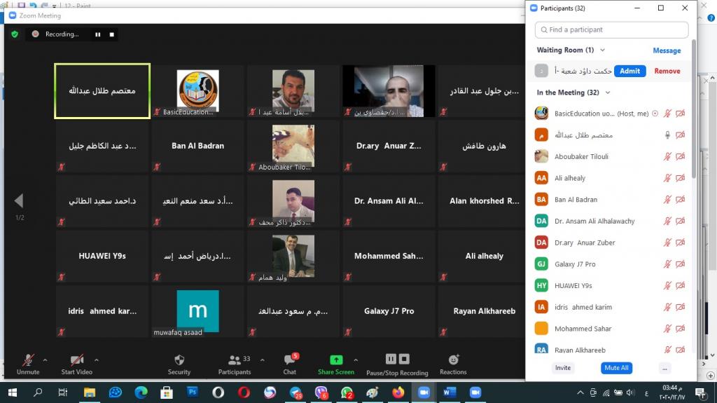
Task: Pause recording from the top indicator
Action: click(x=97, y=34)
